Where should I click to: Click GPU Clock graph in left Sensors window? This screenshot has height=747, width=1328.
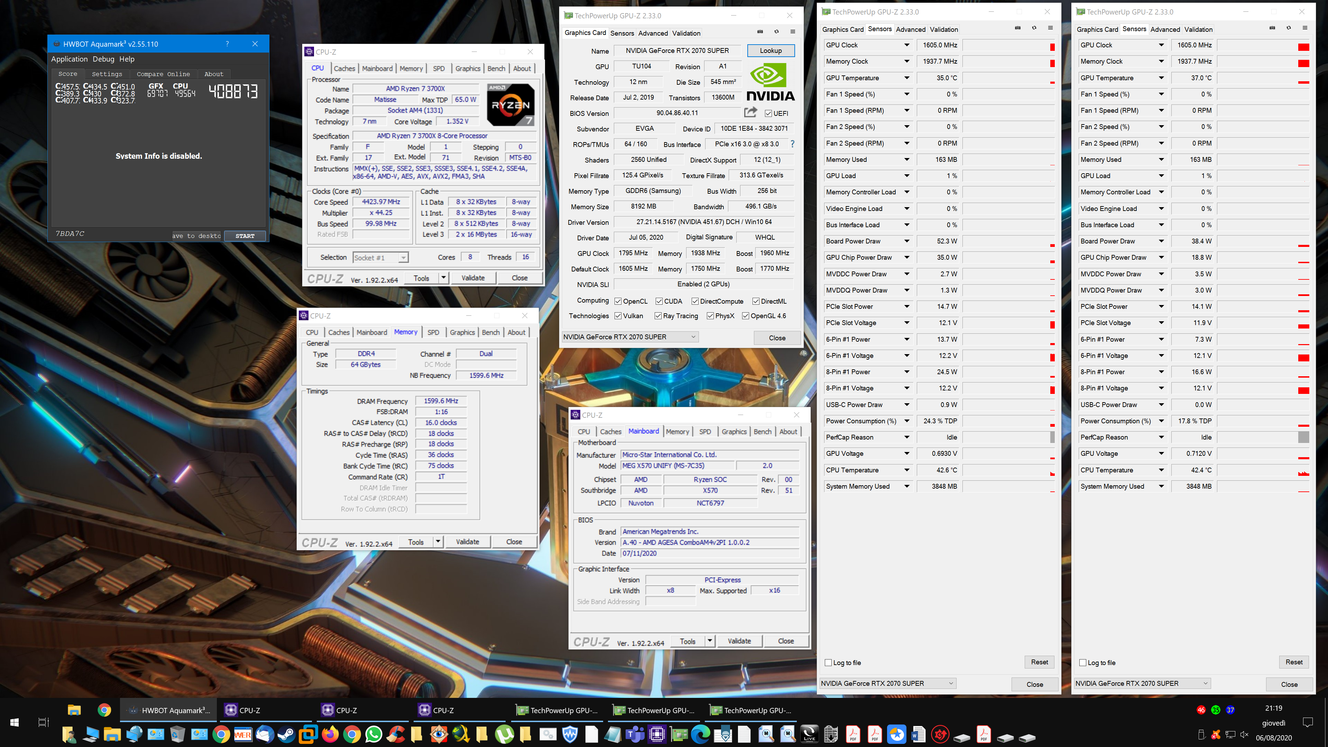tap(1008, 45)
